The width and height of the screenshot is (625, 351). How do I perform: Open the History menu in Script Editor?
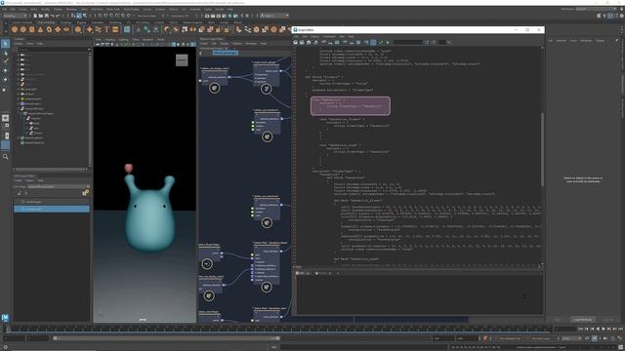pos(314,36)
